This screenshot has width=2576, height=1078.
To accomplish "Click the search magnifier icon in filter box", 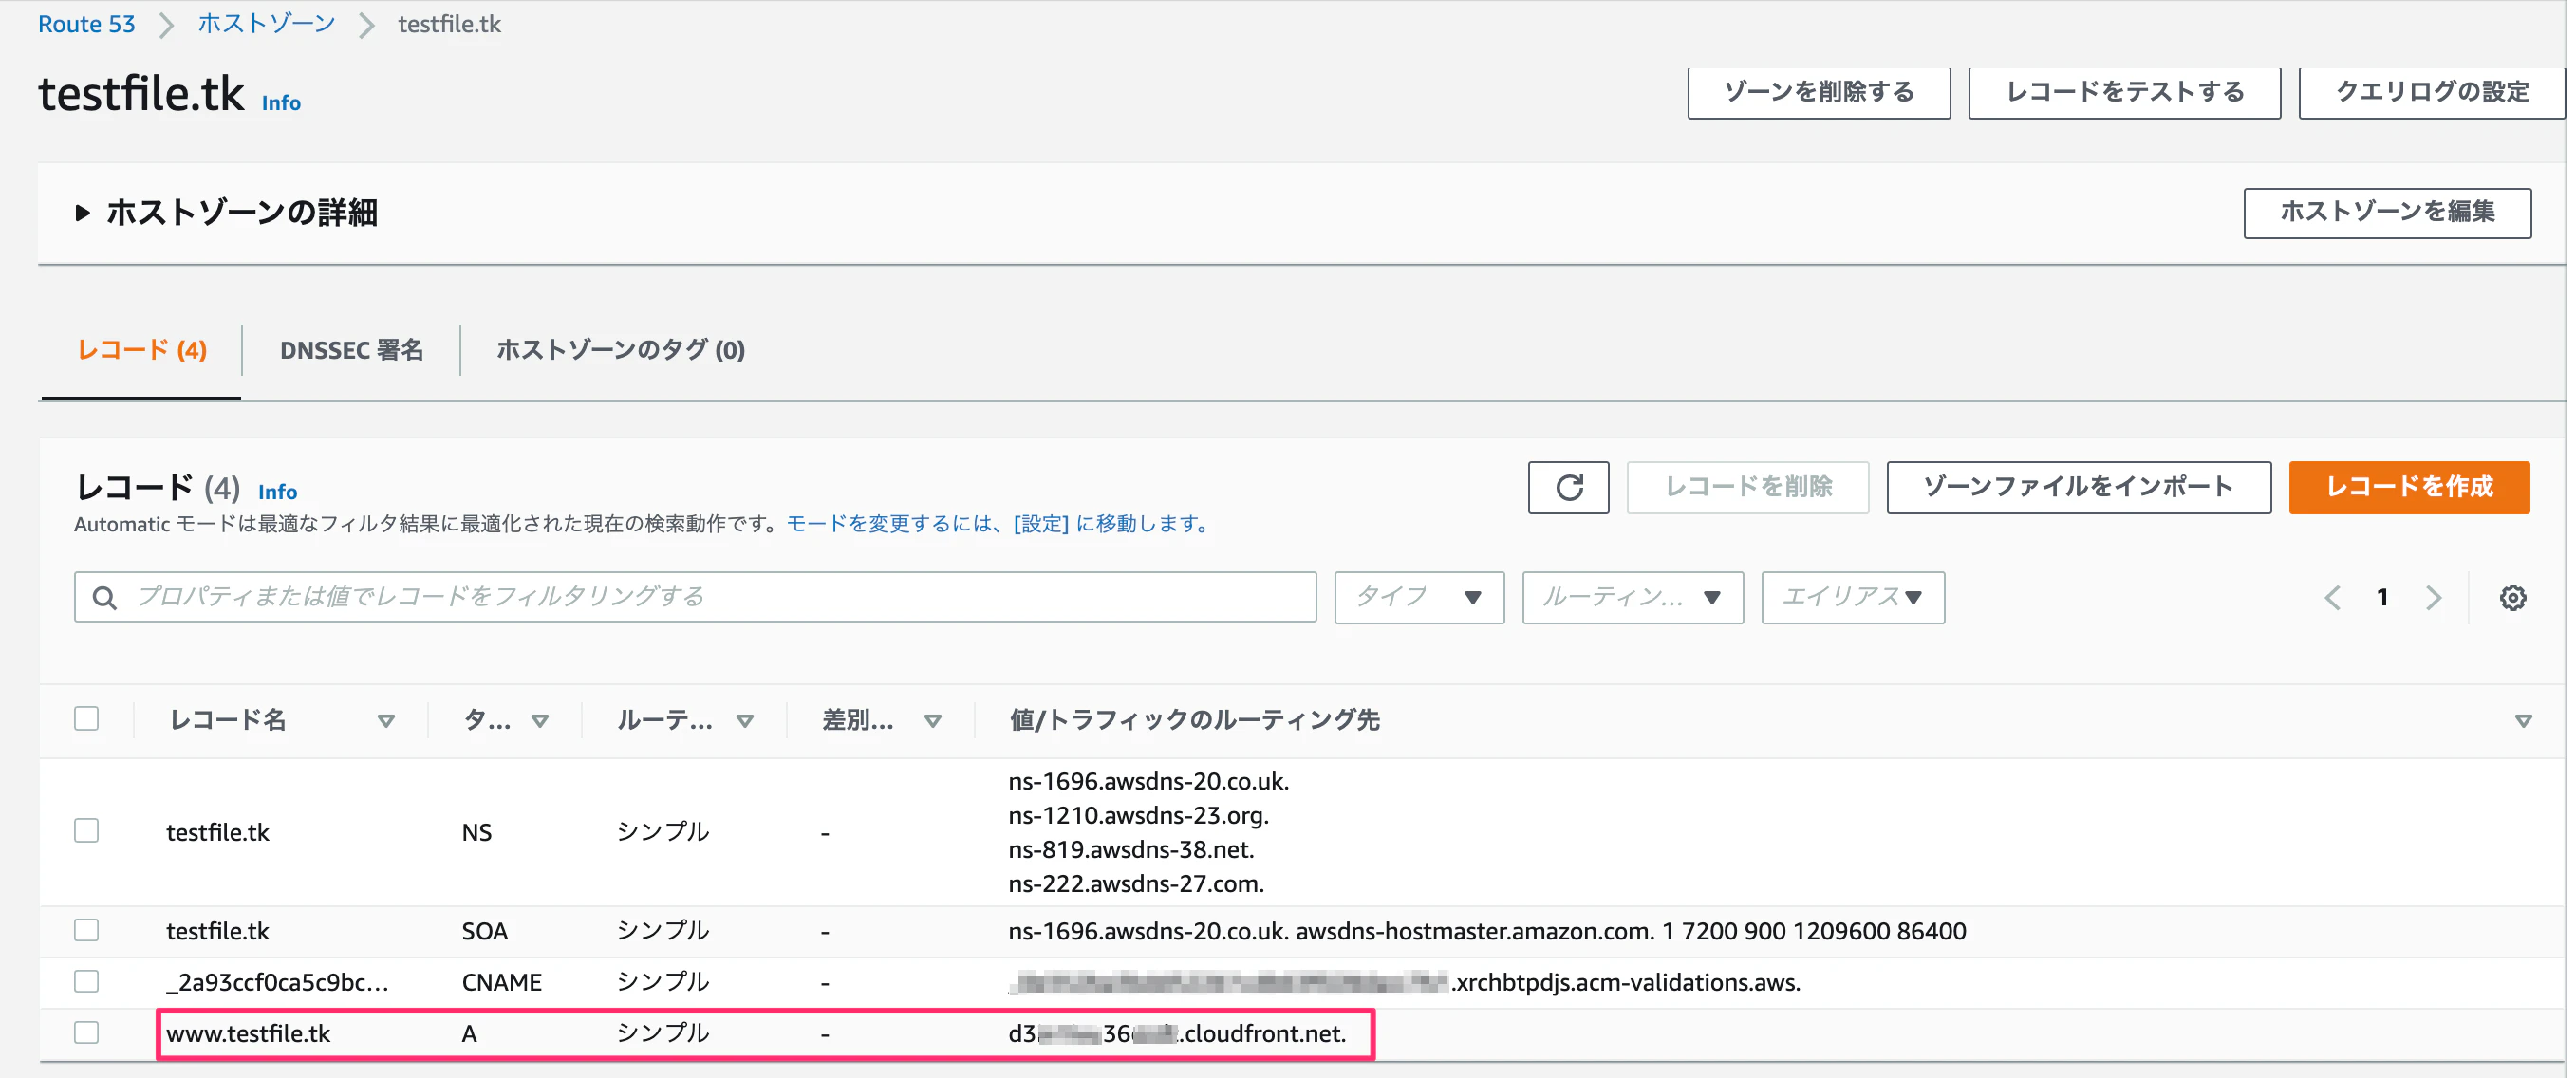I will (104, 598).
